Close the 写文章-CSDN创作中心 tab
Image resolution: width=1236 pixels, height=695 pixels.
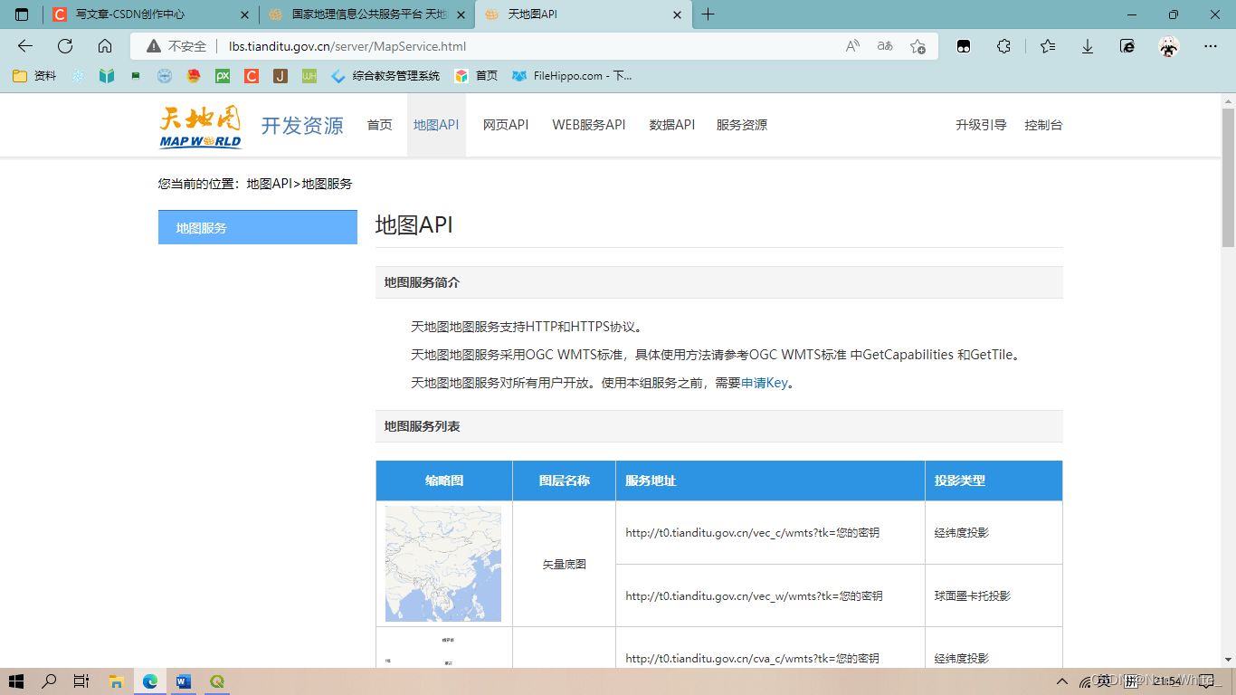point(244,14)
